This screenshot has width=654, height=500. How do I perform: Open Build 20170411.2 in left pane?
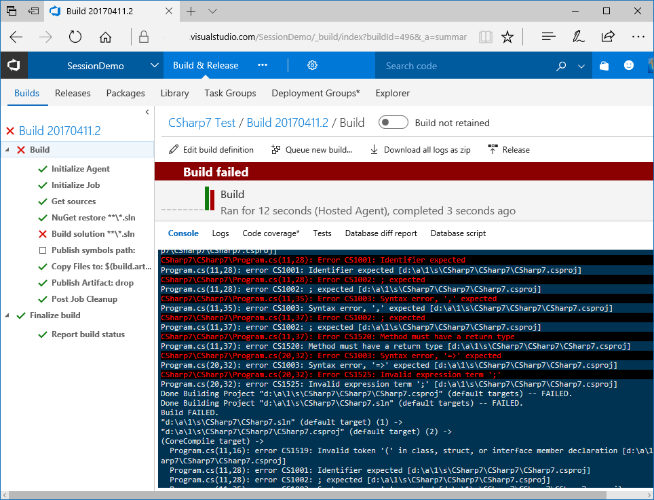[60, 131]
